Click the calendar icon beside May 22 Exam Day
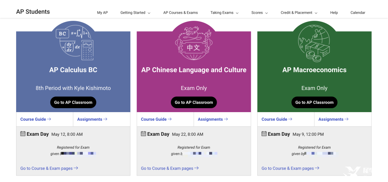 click(143, 134)
